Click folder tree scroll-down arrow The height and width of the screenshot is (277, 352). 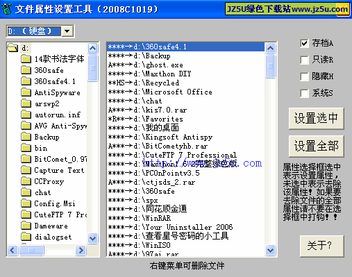pos(92,238)
